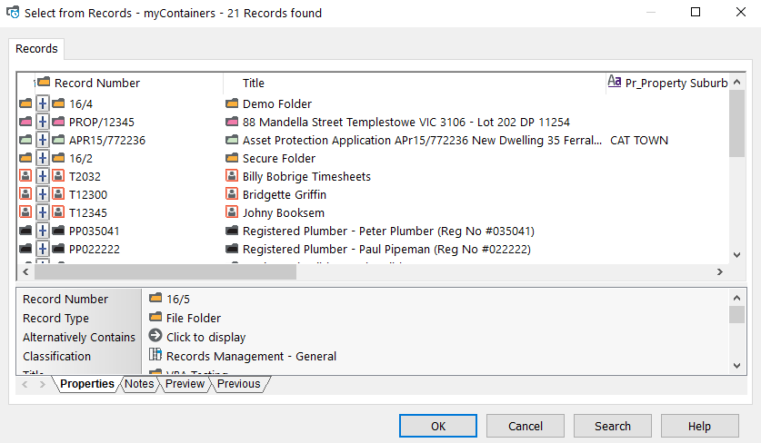Image resolution: width=761 pixels, height=443 pixels.
Task: Switch to the Notes tab
Action: click(139, 384)
